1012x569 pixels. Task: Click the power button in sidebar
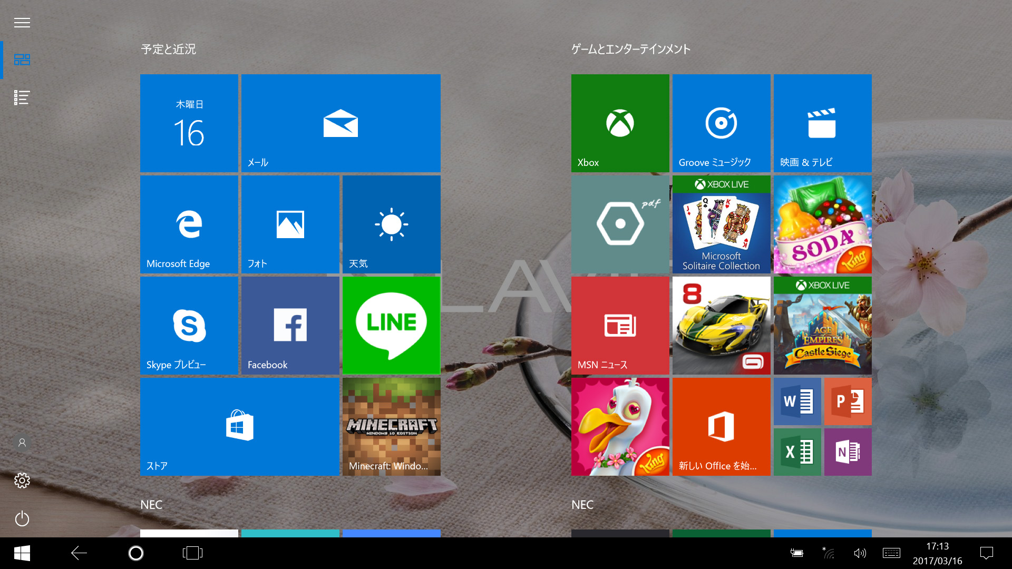point(22,518)
